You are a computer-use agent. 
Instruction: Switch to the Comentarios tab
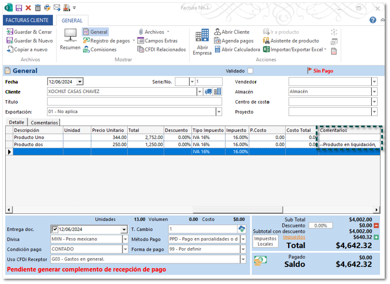click(x=44, y=122)
